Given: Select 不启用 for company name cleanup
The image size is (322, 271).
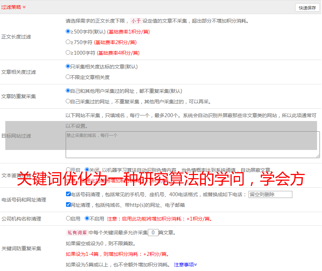Looking at the screenshot, I should (x=87, y=218).
